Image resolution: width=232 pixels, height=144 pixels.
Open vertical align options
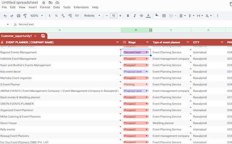pos(191,16)
